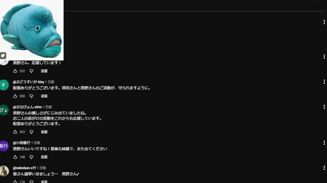Like the comment by @小西善行
Viewport: 327px width, 183px height.
[x=15, y=157]
